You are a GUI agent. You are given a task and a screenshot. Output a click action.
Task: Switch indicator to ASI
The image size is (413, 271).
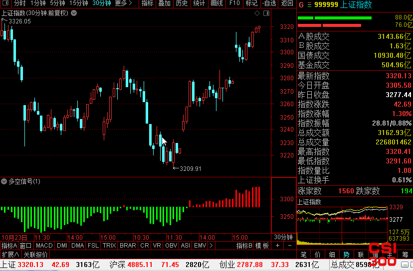coord(186,246)
